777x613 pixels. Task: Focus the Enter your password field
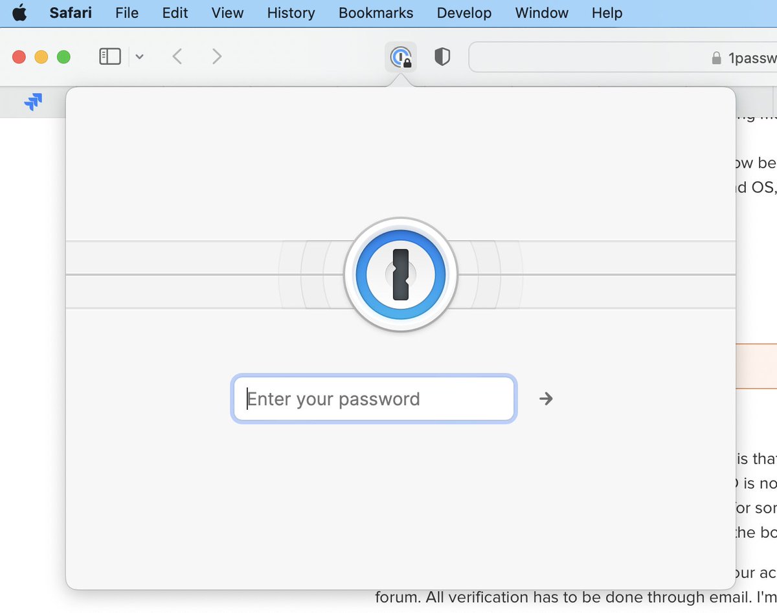point(374,399)
